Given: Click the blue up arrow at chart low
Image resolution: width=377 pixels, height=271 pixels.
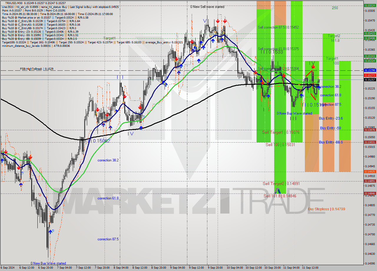Looking at the screenshot, I should 50,232.
